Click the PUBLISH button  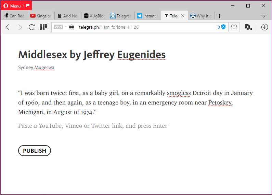tap(35, 151)
